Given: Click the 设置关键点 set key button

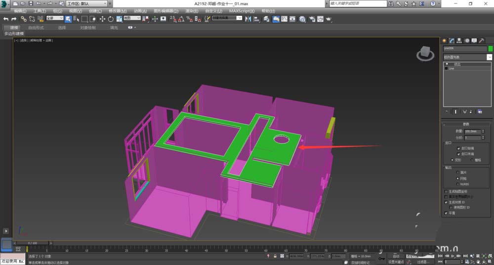Looking at the screenshot, I should [395, 262].
